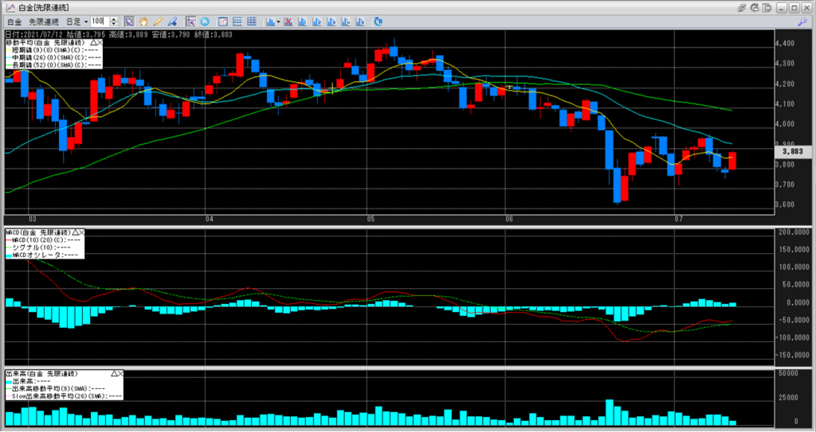Remove indicators with red-X chart icon

pos(288,21)
